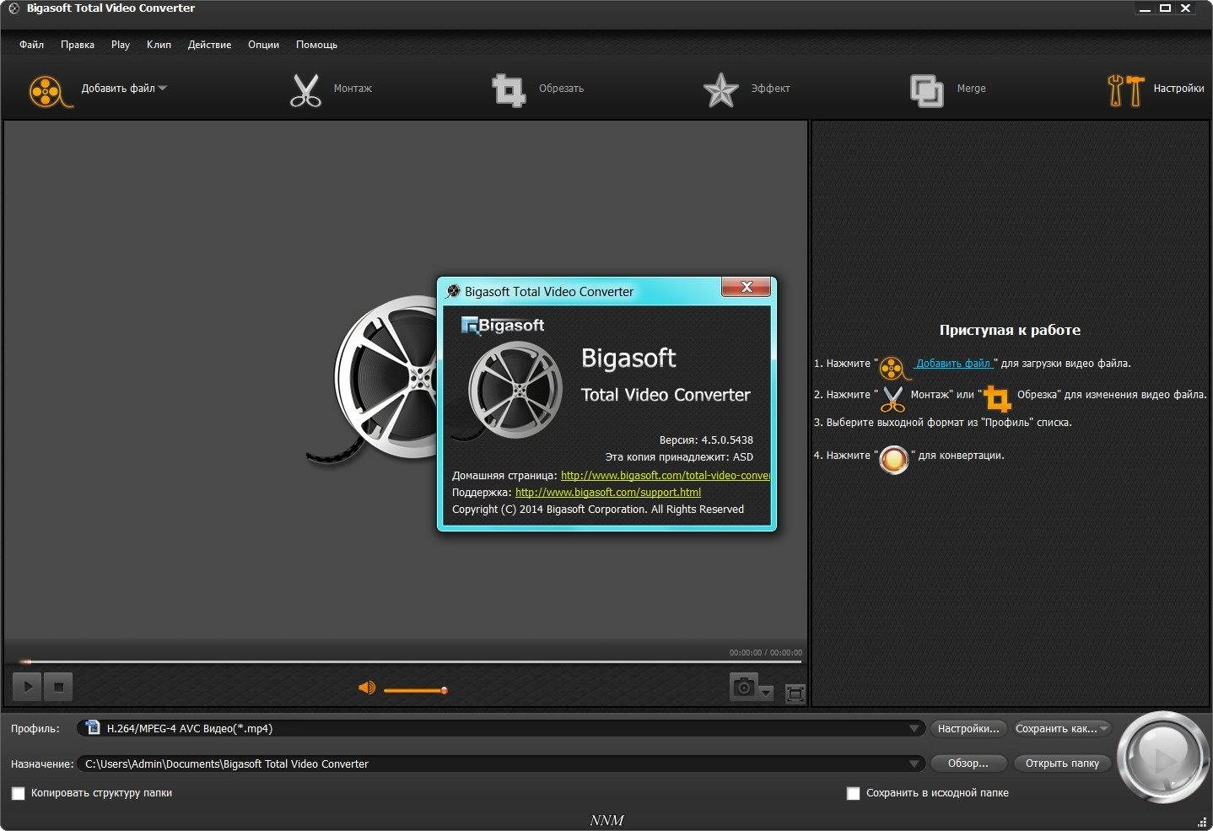This screenshot has height=831, width=1213.
Task: Take a snapshot with the camera icon
Action: tap(743, 688)
